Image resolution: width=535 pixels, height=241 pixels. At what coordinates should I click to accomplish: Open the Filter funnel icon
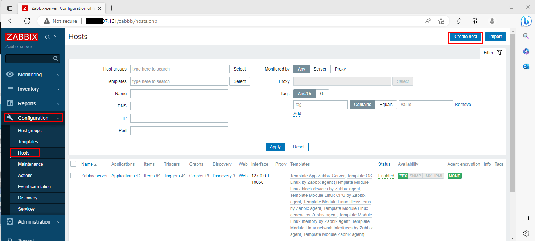[x=499, y=52]
